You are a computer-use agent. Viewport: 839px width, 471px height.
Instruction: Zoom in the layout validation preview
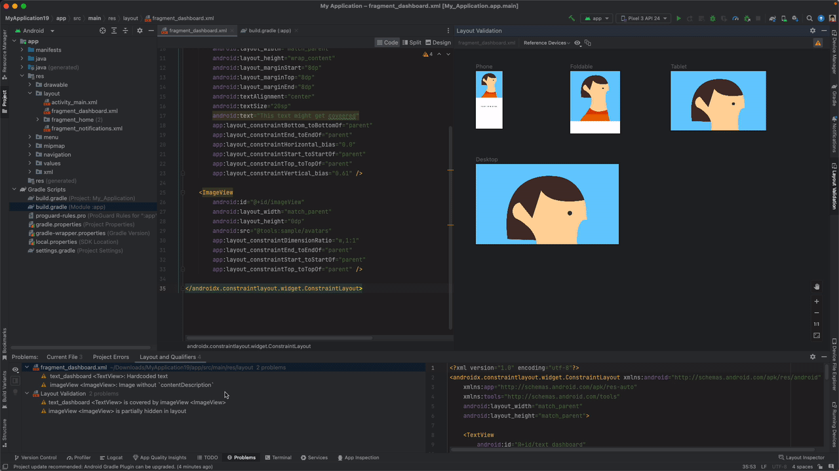[x=817, y=302]
